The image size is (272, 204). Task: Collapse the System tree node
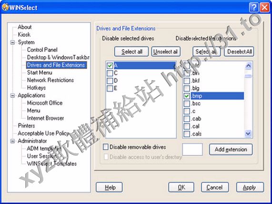click(12, 42)
